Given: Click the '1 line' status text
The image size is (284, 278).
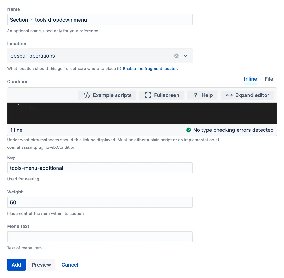Looking at the screenshot, I should click(x=16, y=130).
